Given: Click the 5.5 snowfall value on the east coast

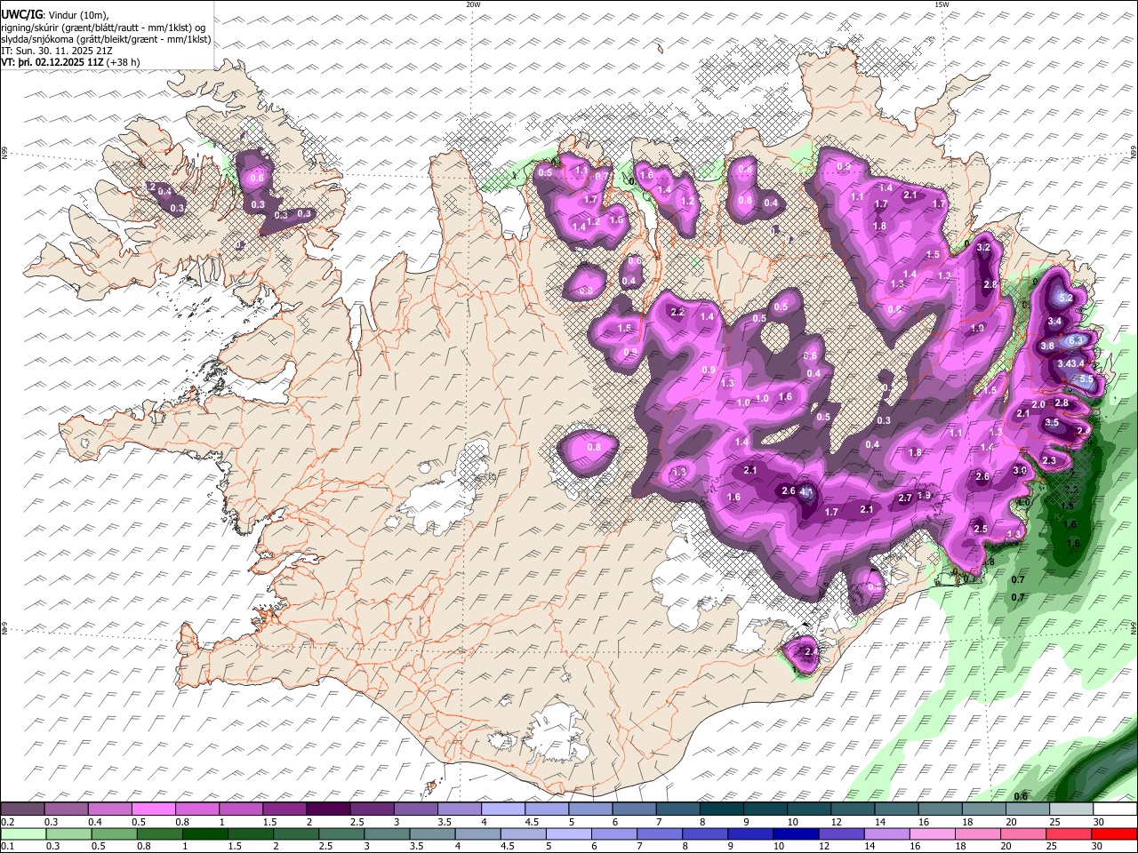Looking at the screenshot, I should 1086,379.
